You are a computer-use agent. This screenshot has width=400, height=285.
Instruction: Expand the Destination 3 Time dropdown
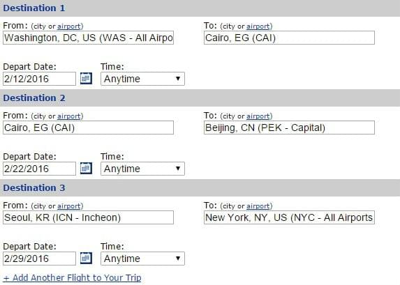point(142,259)
